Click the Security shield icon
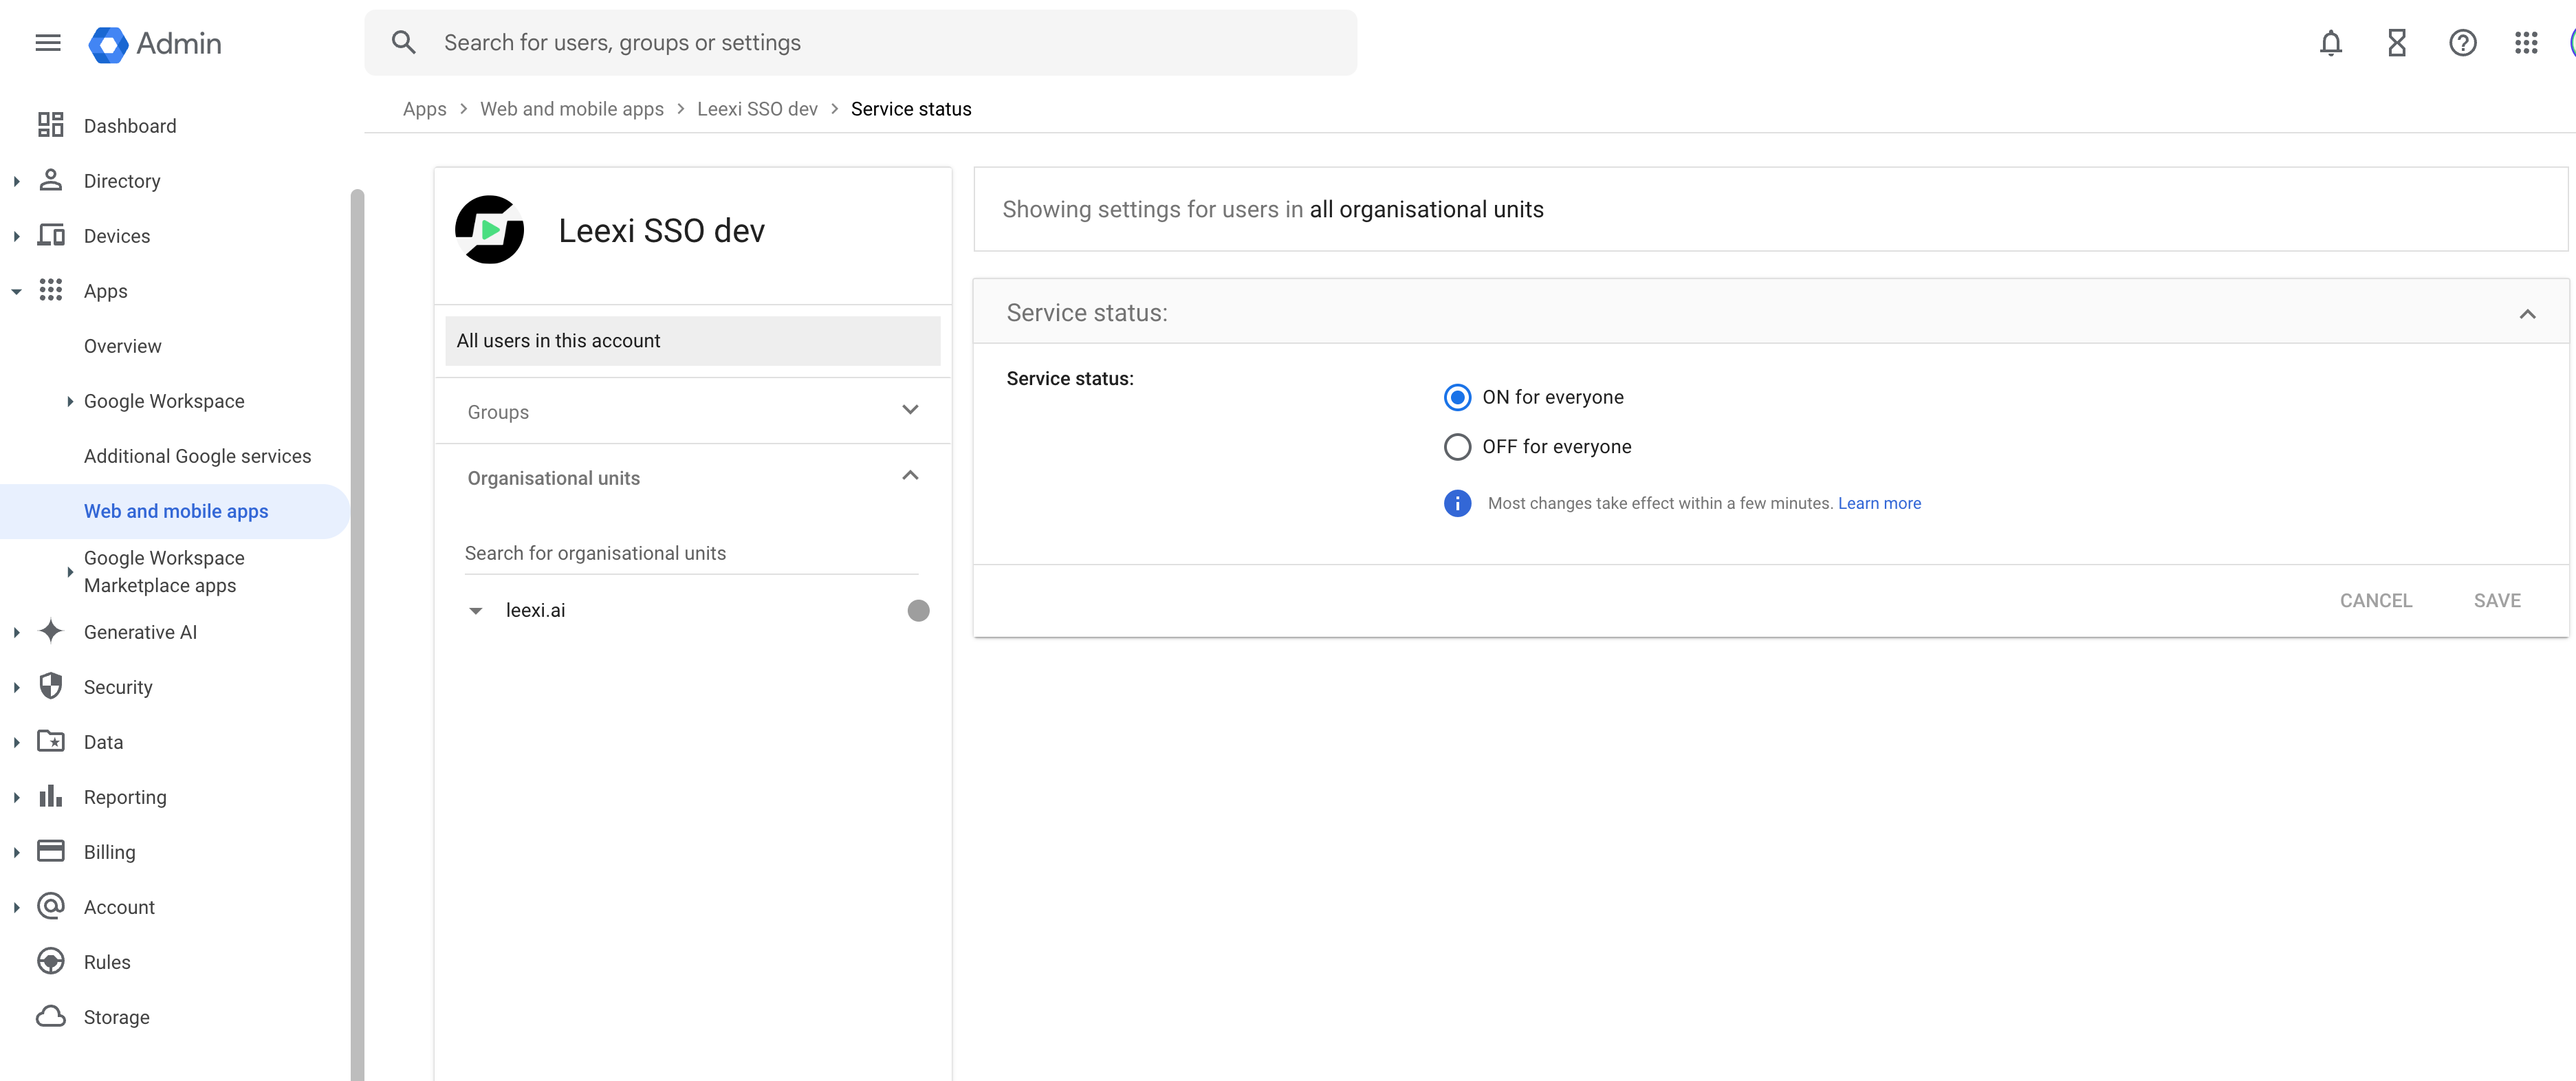This screenshot has width=2576, height=1081. [50, 686]
